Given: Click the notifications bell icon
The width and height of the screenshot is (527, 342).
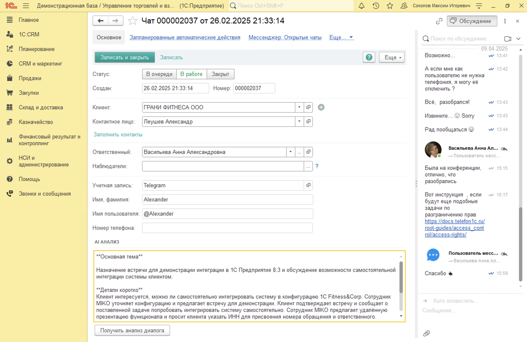Looking at the screenshot, I should click(362, 6).
